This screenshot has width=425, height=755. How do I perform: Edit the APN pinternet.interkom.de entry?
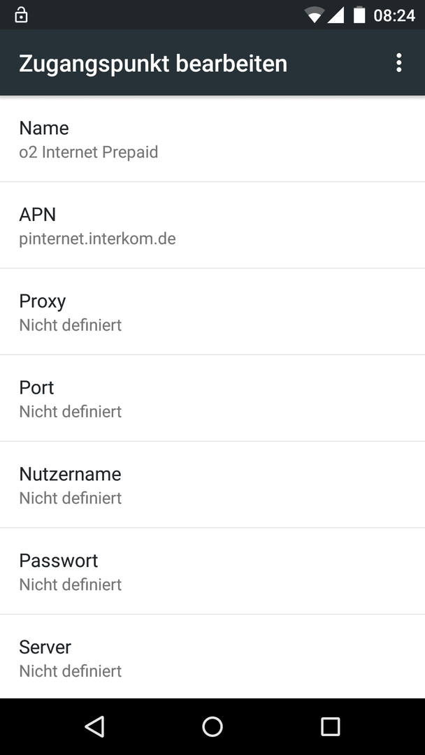click(x=212, y=225)
